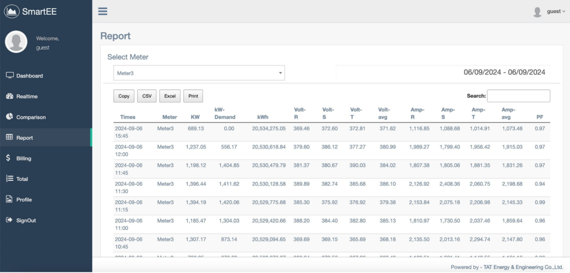This screenshot has width=570, height=273.
Task: Sort by the Volt-S column header
Action: point(328,113)
